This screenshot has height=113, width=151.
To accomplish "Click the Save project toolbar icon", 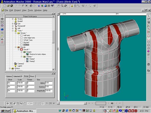I will pyautogui.click(x=12, y=6).
